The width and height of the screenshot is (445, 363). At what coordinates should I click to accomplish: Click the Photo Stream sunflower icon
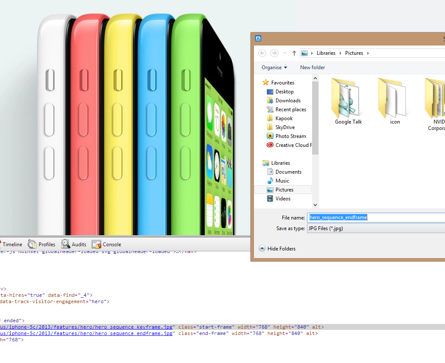coord(270,136)
